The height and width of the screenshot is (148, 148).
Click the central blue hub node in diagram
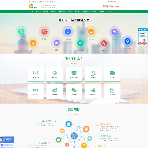pyautogui.click(x=74, y=136)
